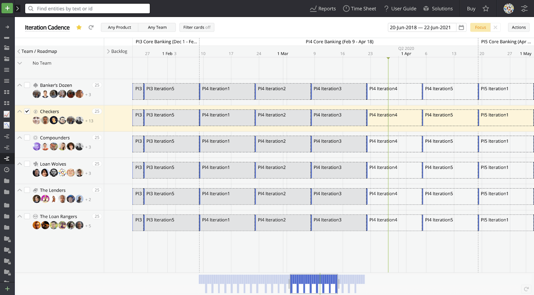Collapse the Compounders team row

point(20,138)
